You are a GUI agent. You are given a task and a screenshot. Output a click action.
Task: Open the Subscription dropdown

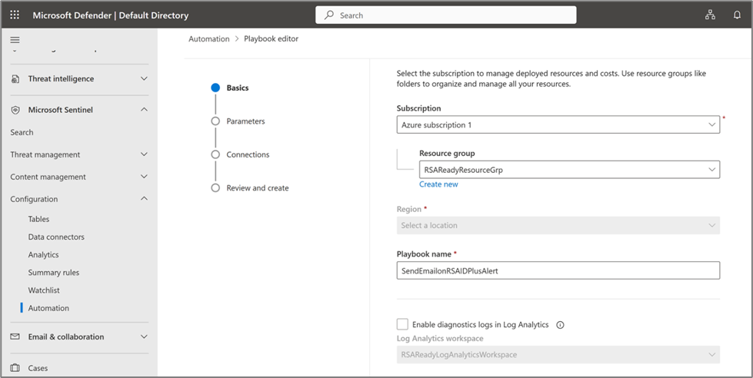click(x=558, y=124)
